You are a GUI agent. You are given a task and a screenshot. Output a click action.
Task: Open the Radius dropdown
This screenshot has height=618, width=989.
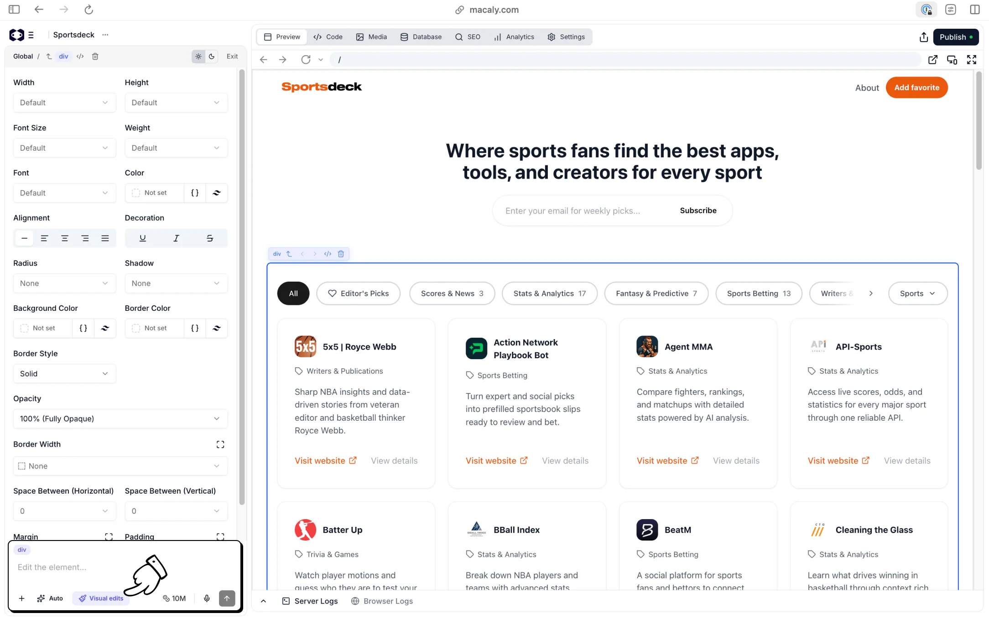(64, 283)
